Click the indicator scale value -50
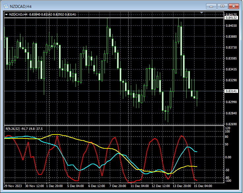Screen dimensions: 243x193 tap(227, 170)
